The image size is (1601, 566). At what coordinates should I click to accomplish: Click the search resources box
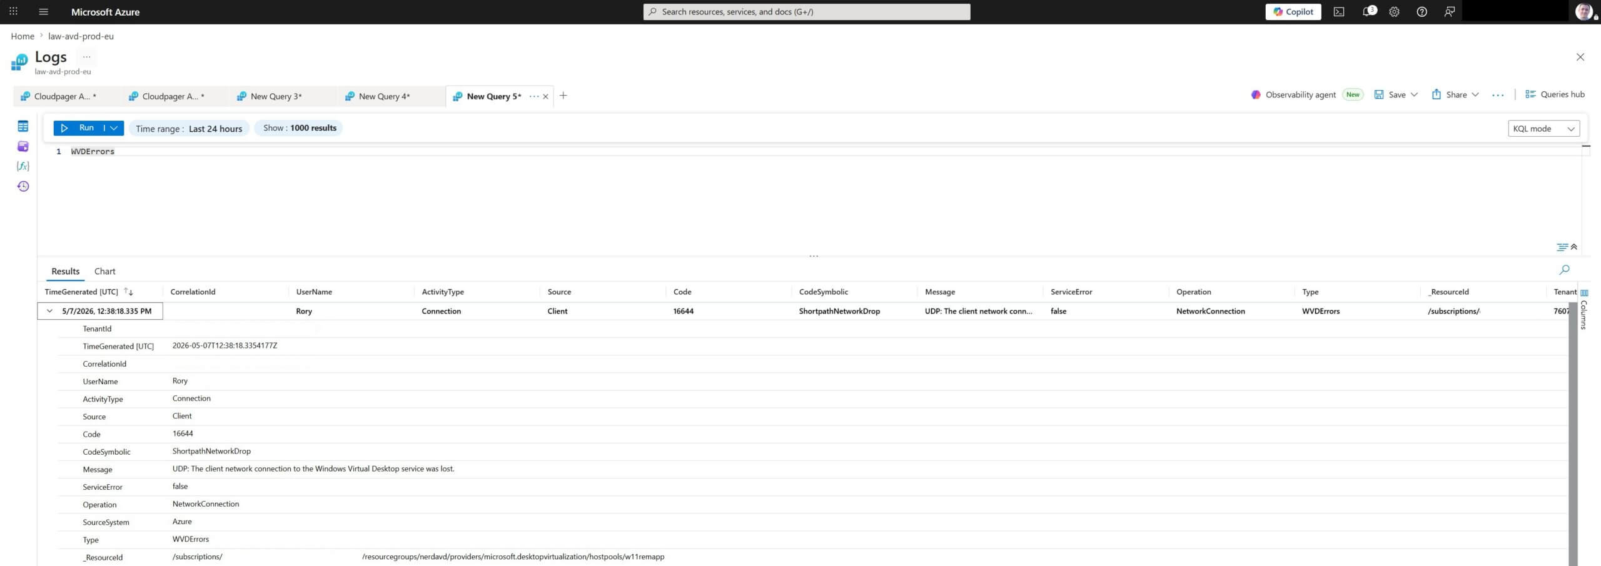point(806,11)
